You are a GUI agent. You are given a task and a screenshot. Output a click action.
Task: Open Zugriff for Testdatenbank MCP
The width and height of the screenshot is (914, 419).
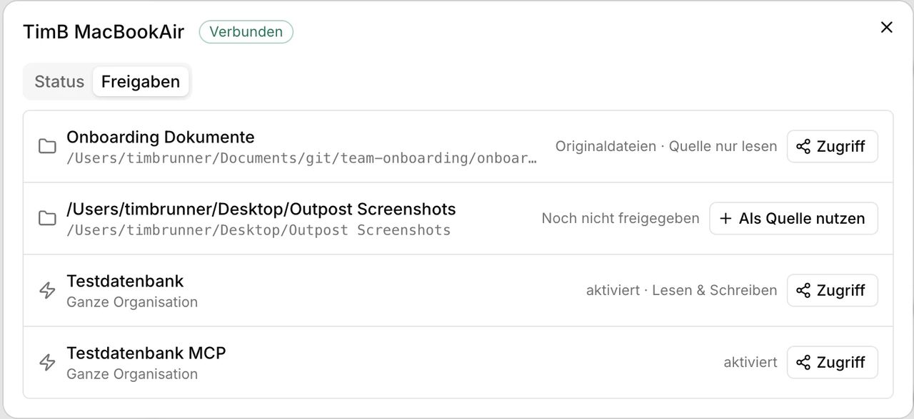[832, 362]
